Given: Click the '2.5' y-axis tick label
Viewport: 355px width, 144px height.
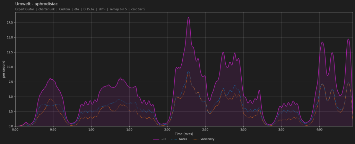Looking at the screenshot, I should [11, 111].
